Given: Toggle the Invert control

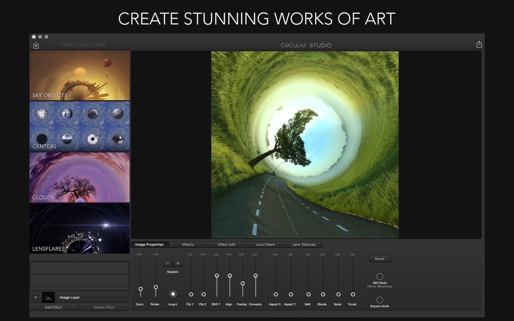Looking at the screenshot, I should pos(173,294).
